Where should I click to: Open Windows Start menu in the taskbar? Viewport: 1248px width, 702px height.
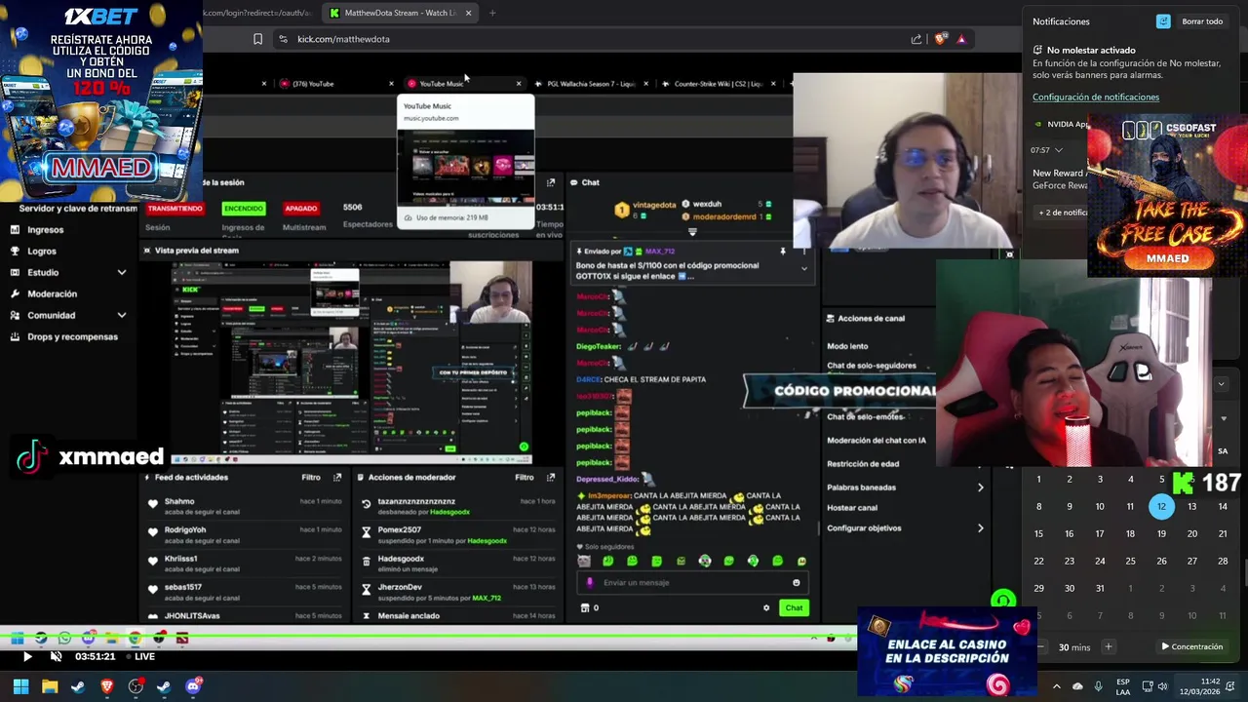[x=20, y=686]
